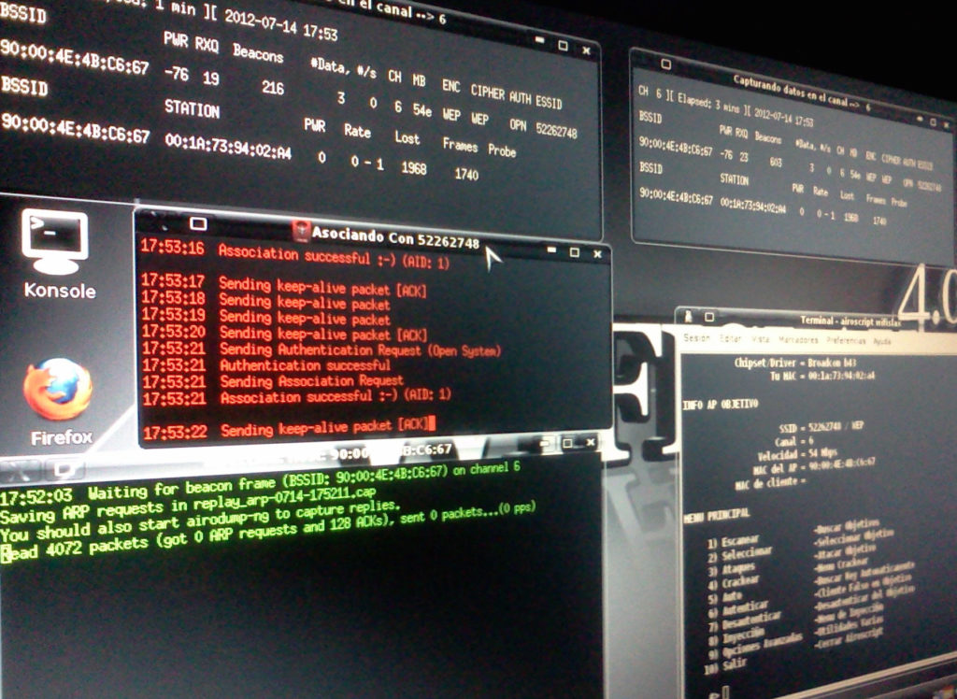957x699 pixels.
Task: Click the window icon of the Capturando datos window
Action: 664,62
